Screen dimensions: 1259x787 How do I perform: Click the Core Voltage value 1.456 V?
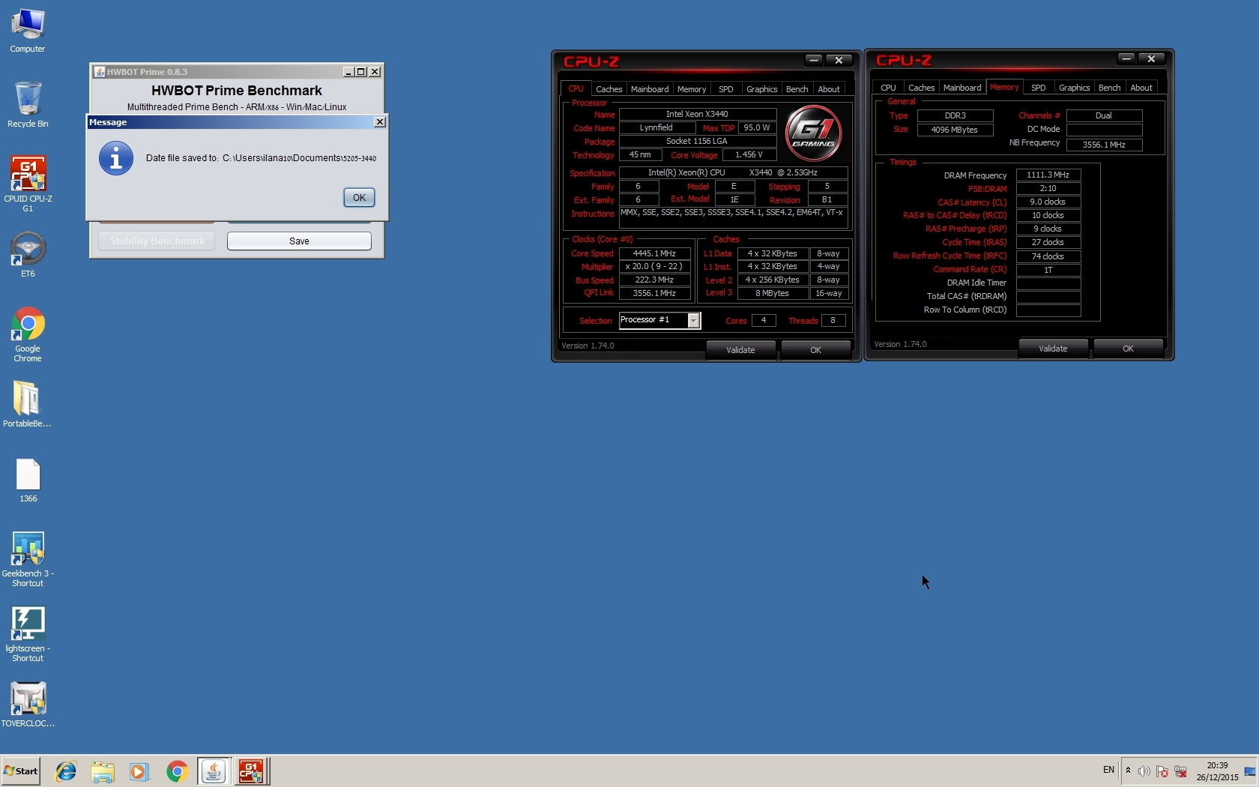pos(749,154)
